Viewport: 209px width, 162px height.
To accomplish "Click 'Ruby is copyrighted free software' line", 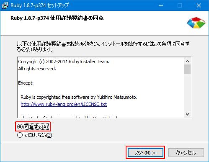I will [x=79, y=97].
